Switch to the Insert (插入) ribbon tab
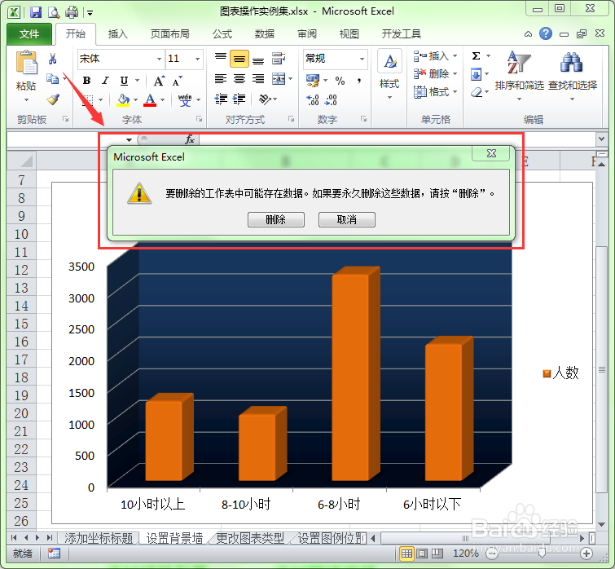Screen dimensions: 615x569 (117, 34)
